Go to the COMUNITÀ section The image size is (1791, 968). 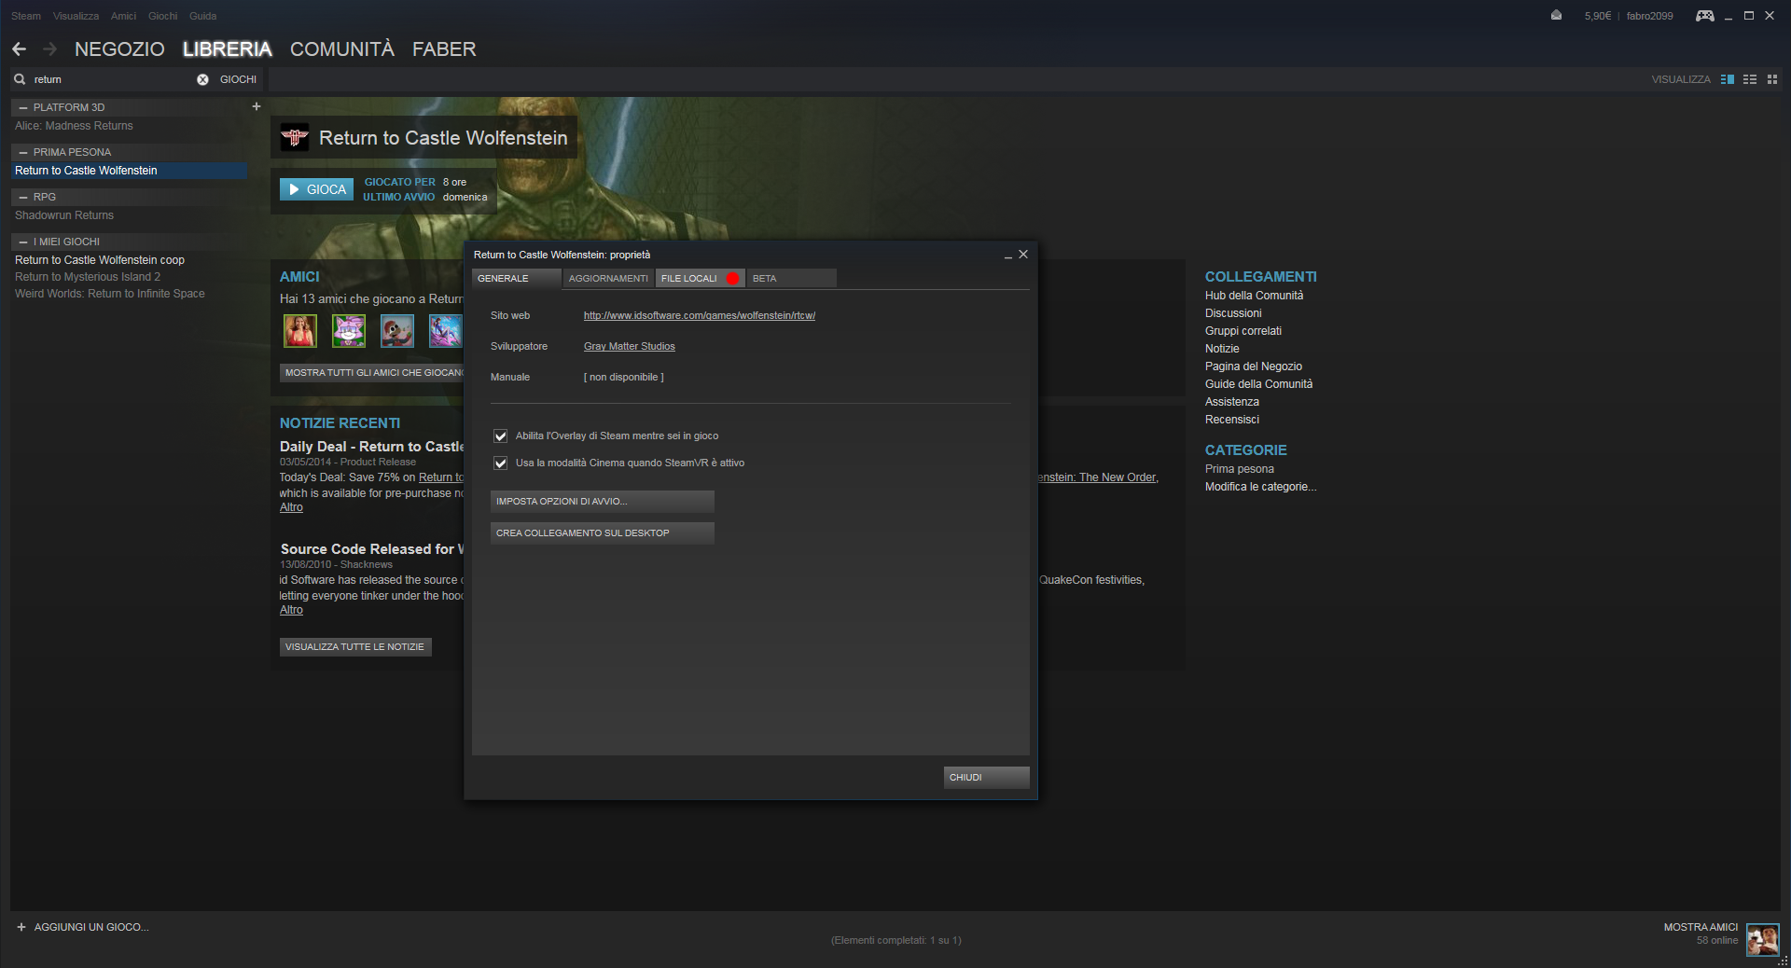342,49
